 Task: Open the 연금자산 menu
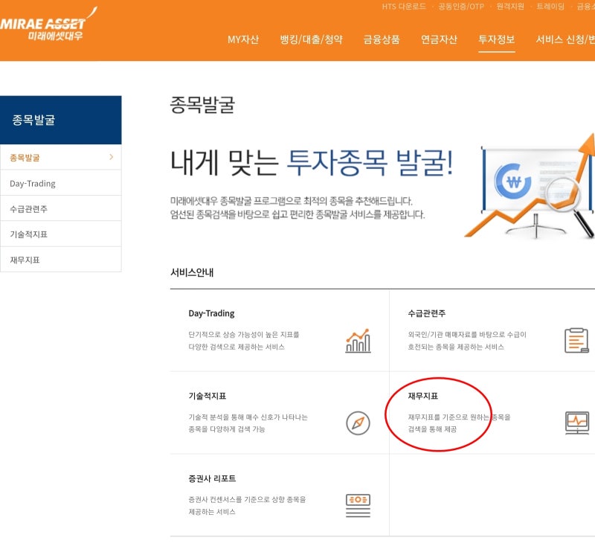pos(439,39)
